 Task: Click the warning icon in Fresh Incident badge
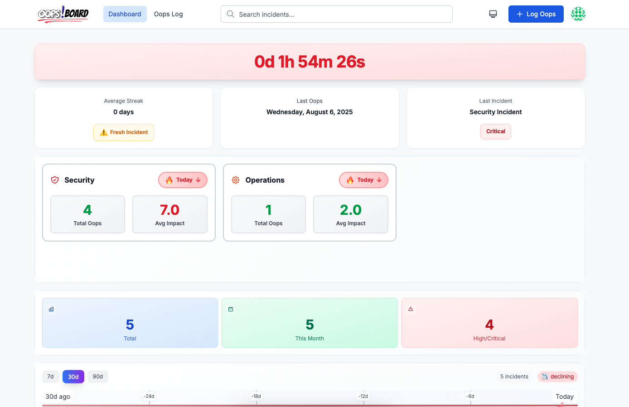[x=104, y=132]
